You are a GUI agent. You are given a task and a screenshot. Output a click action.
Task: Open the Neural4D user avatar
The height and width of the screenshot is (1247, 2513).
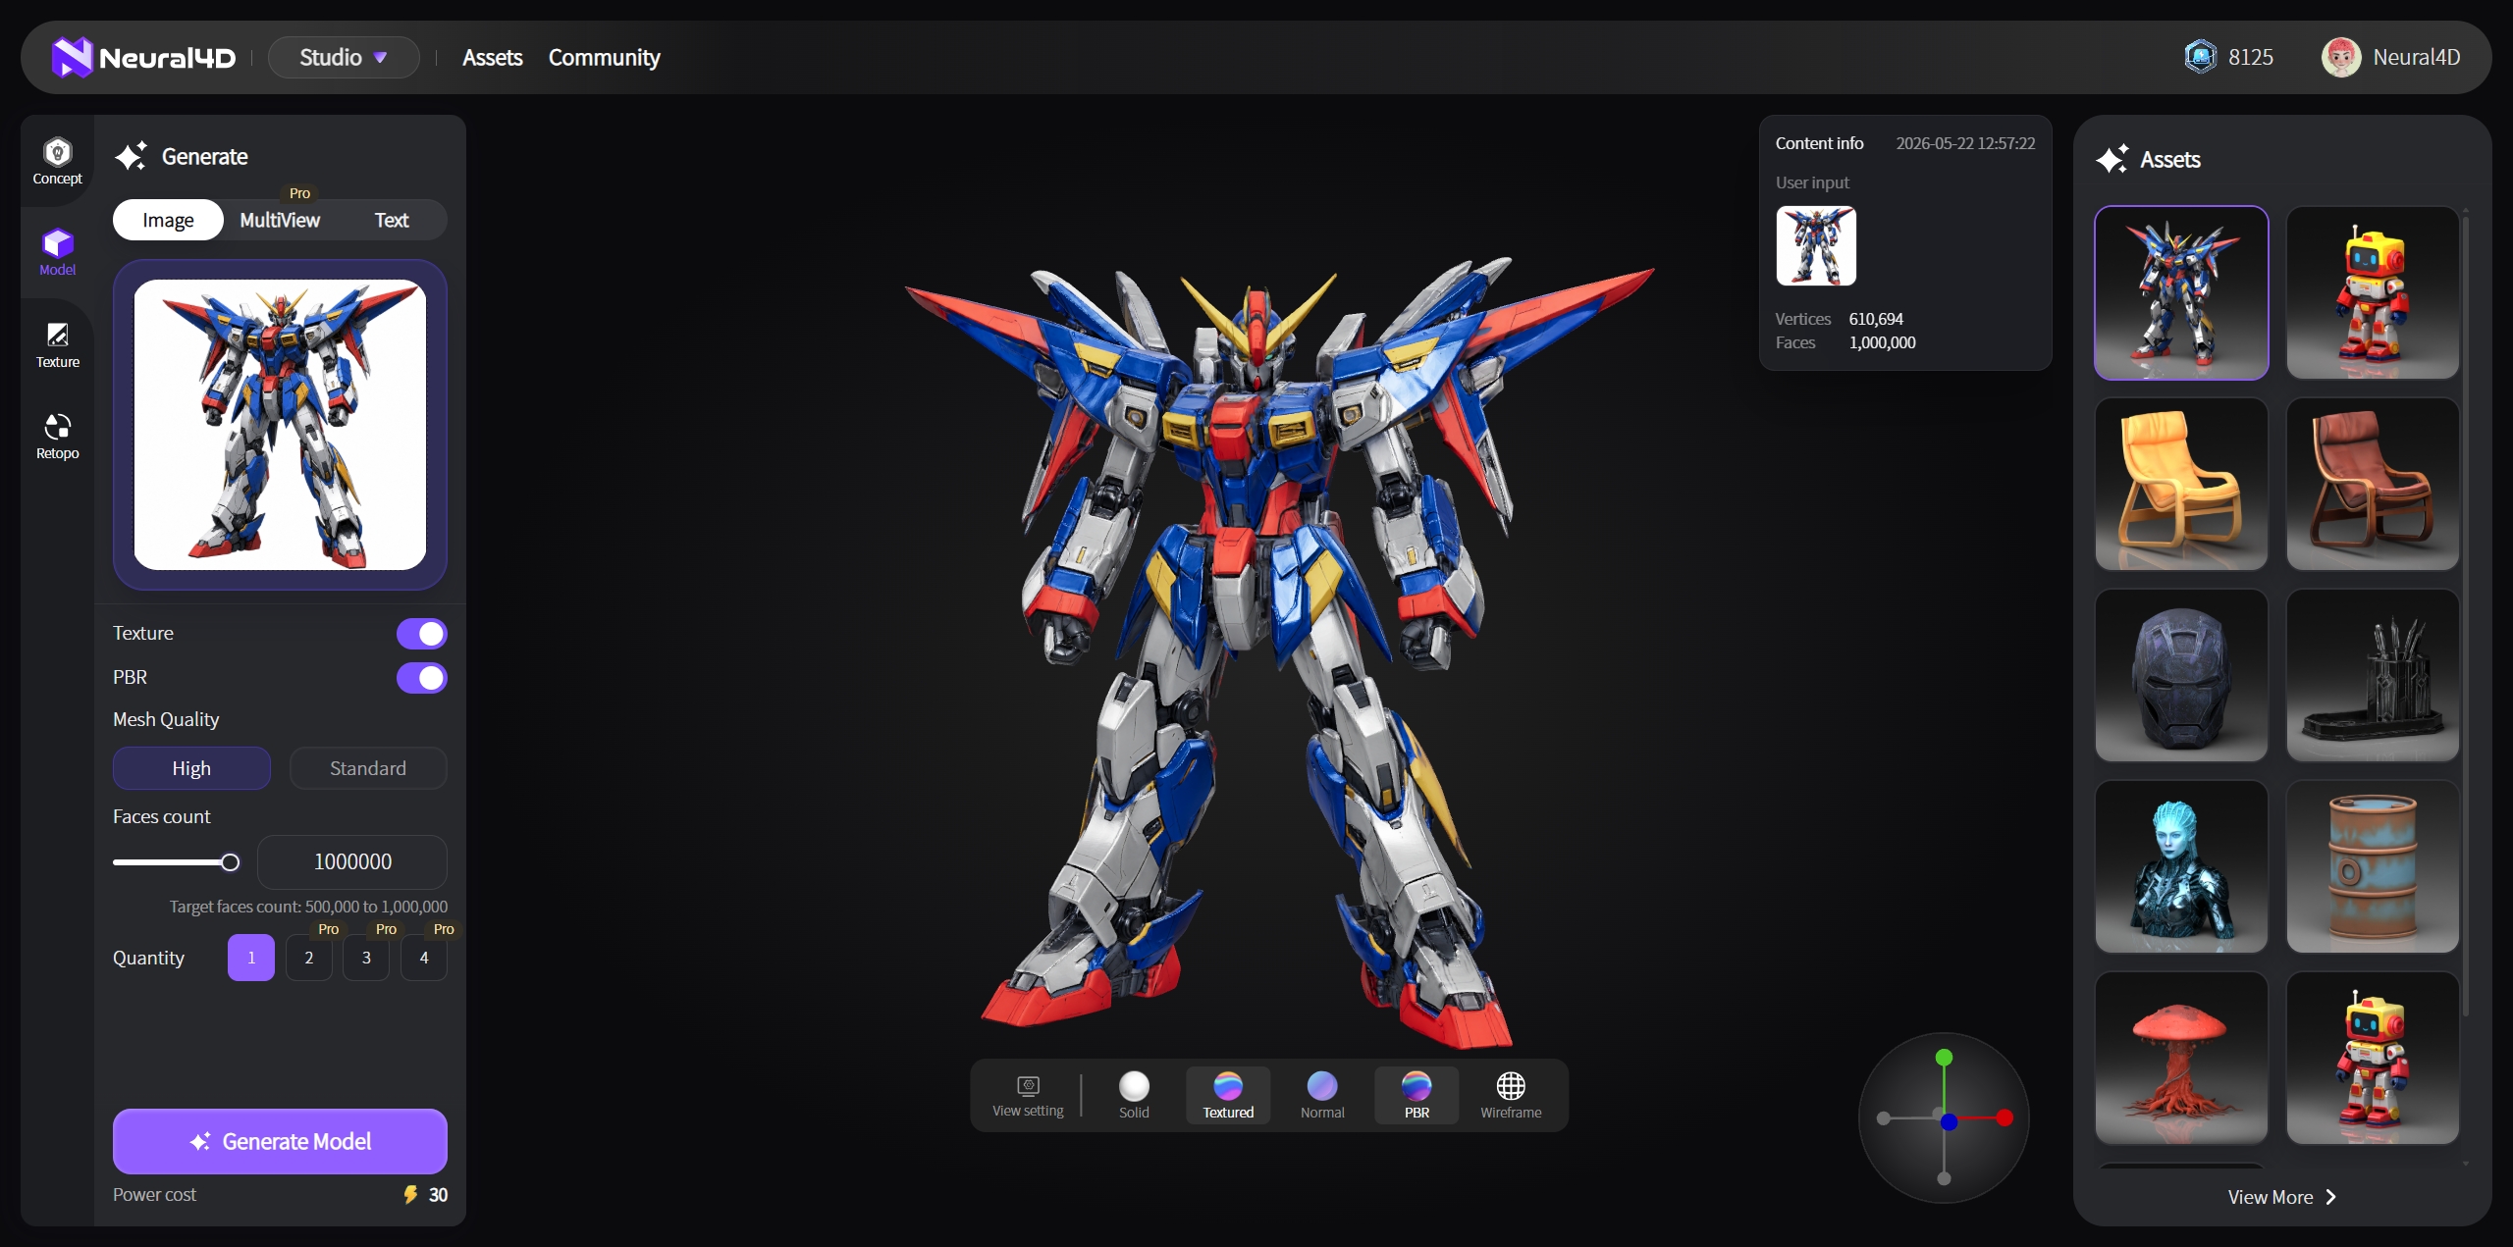(2340, 57)
